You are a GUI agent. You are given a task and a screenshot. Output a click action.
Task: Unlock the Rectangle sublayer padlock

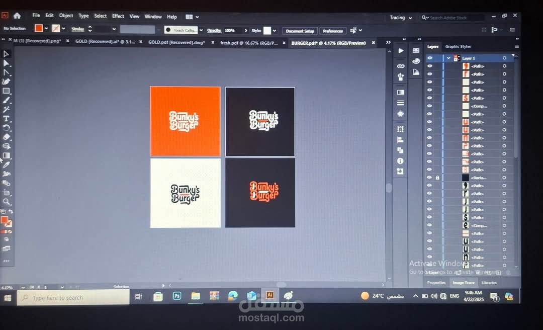[x=437, y=178]
